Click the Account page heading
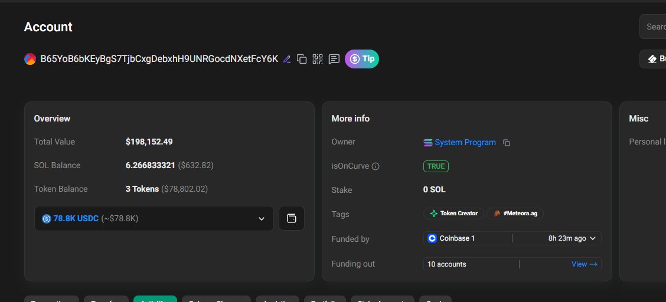 click(48, 27)
